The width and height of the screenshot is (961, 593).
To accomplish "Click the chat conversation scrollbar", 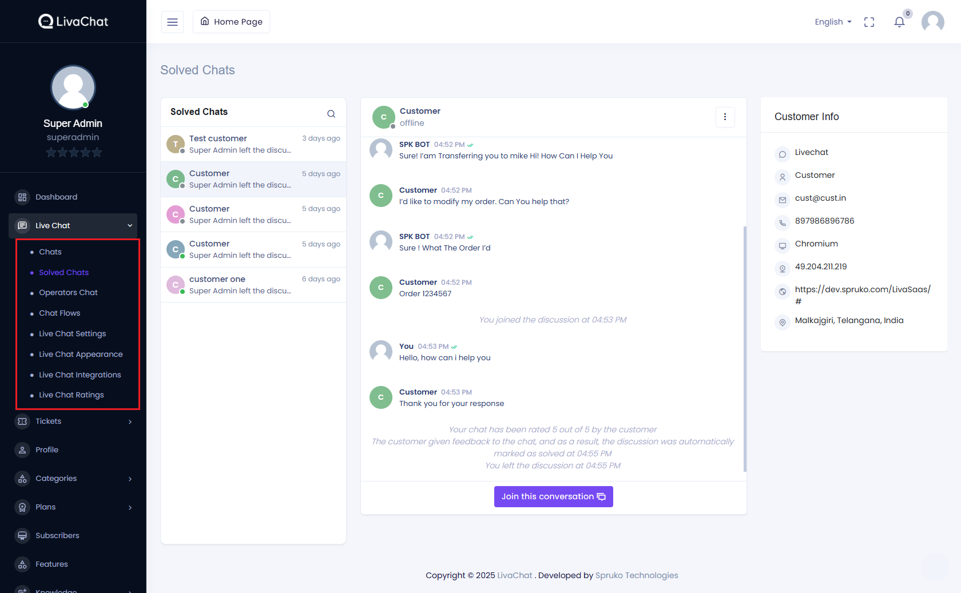I will 745,349.
